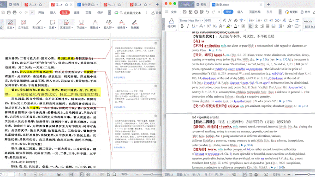Screen dimensions: 315x177
Task: Increase font size in docx ribbon
Action: pyautogui.click(x=225, y=20)
